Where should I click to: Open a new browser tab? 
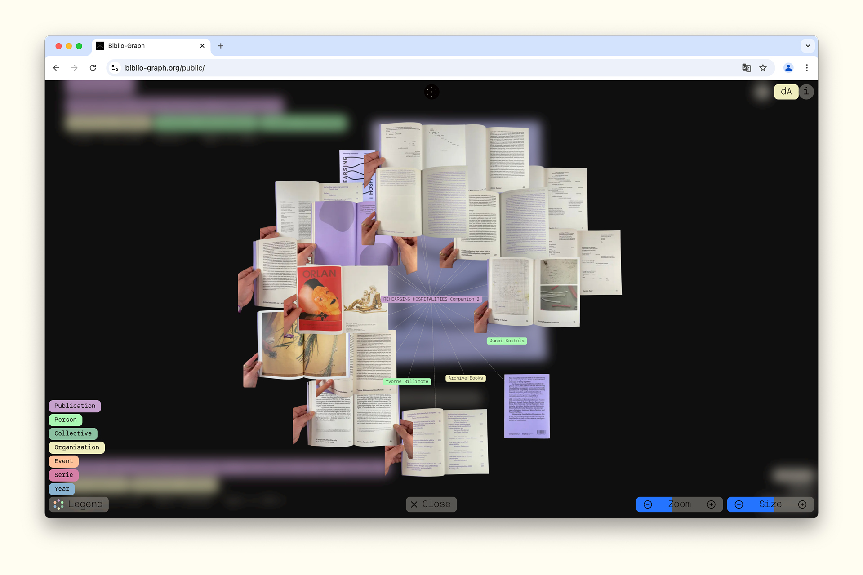point(220,45)
